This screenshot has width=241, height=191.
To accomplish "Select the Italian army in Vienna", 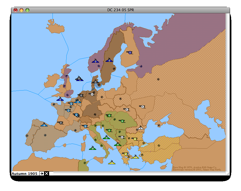I will (109, 115).
